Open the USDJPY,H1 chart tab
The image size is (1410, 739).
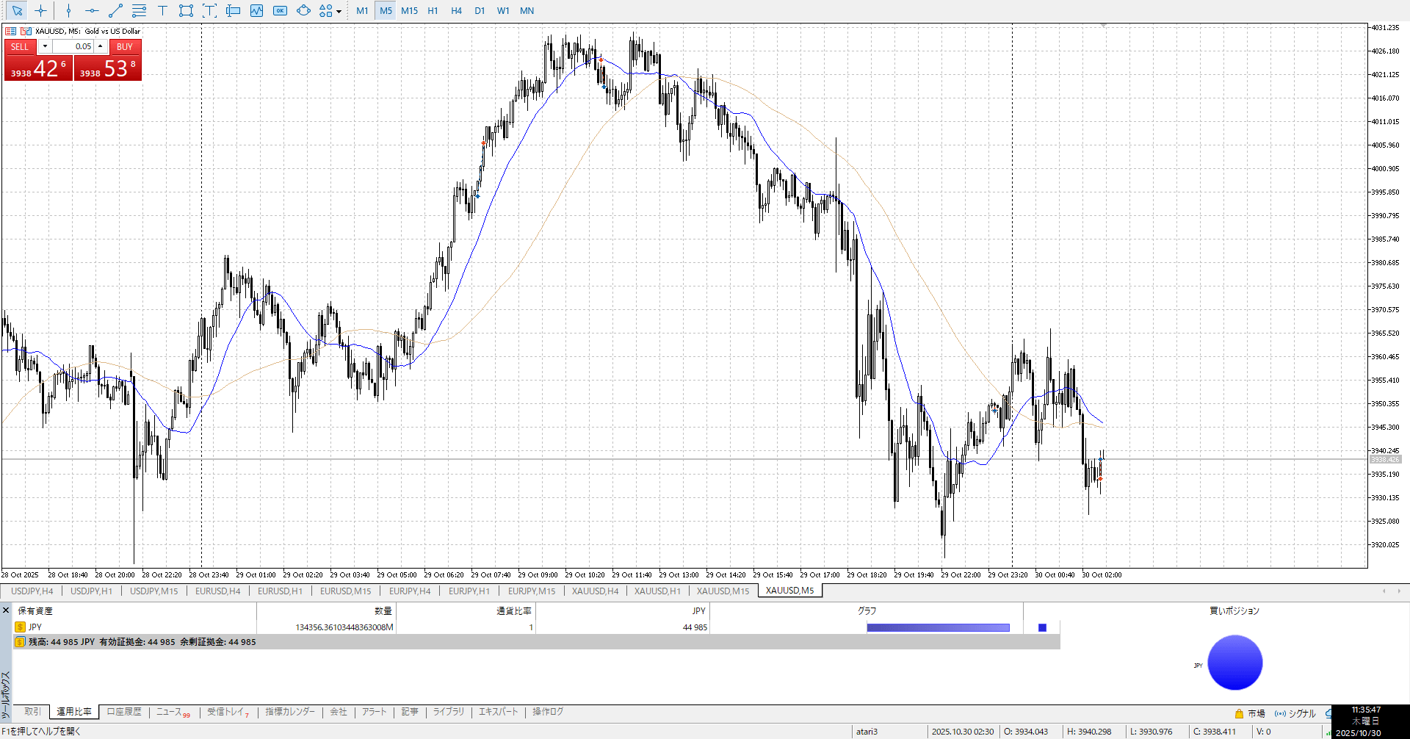pyautogui.click(x=91, y=591)
